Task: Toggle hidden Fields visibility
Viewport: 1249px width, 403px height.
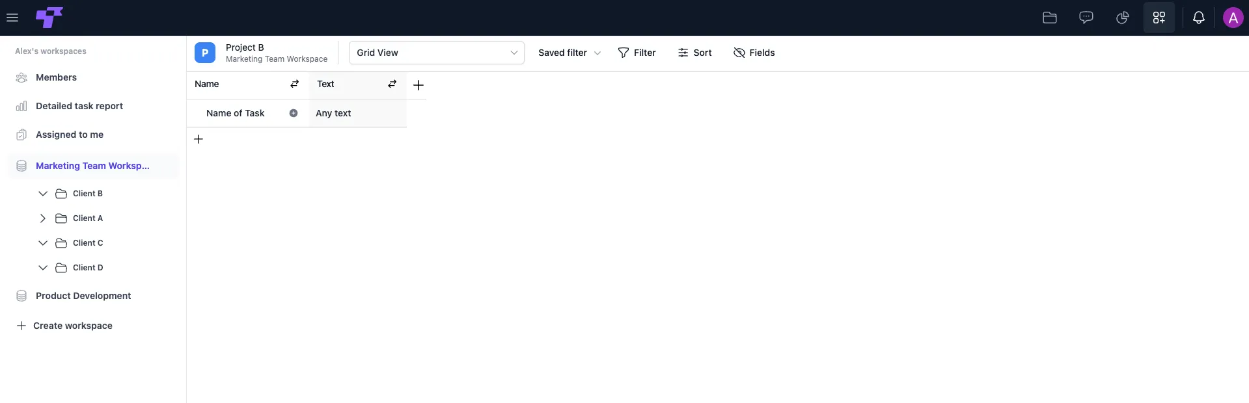Action: [x=754, y=53]
